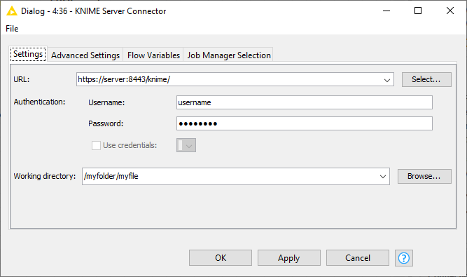The width and height of the screenshot is (467, 277).
Task: Open the Flow Variables tab
Action: point(153,55)
